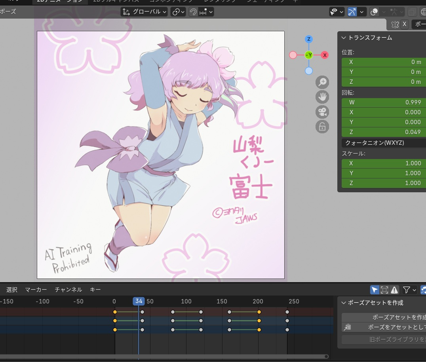
Task: Click the ポーズをアセットとして button
Action: 384,327
